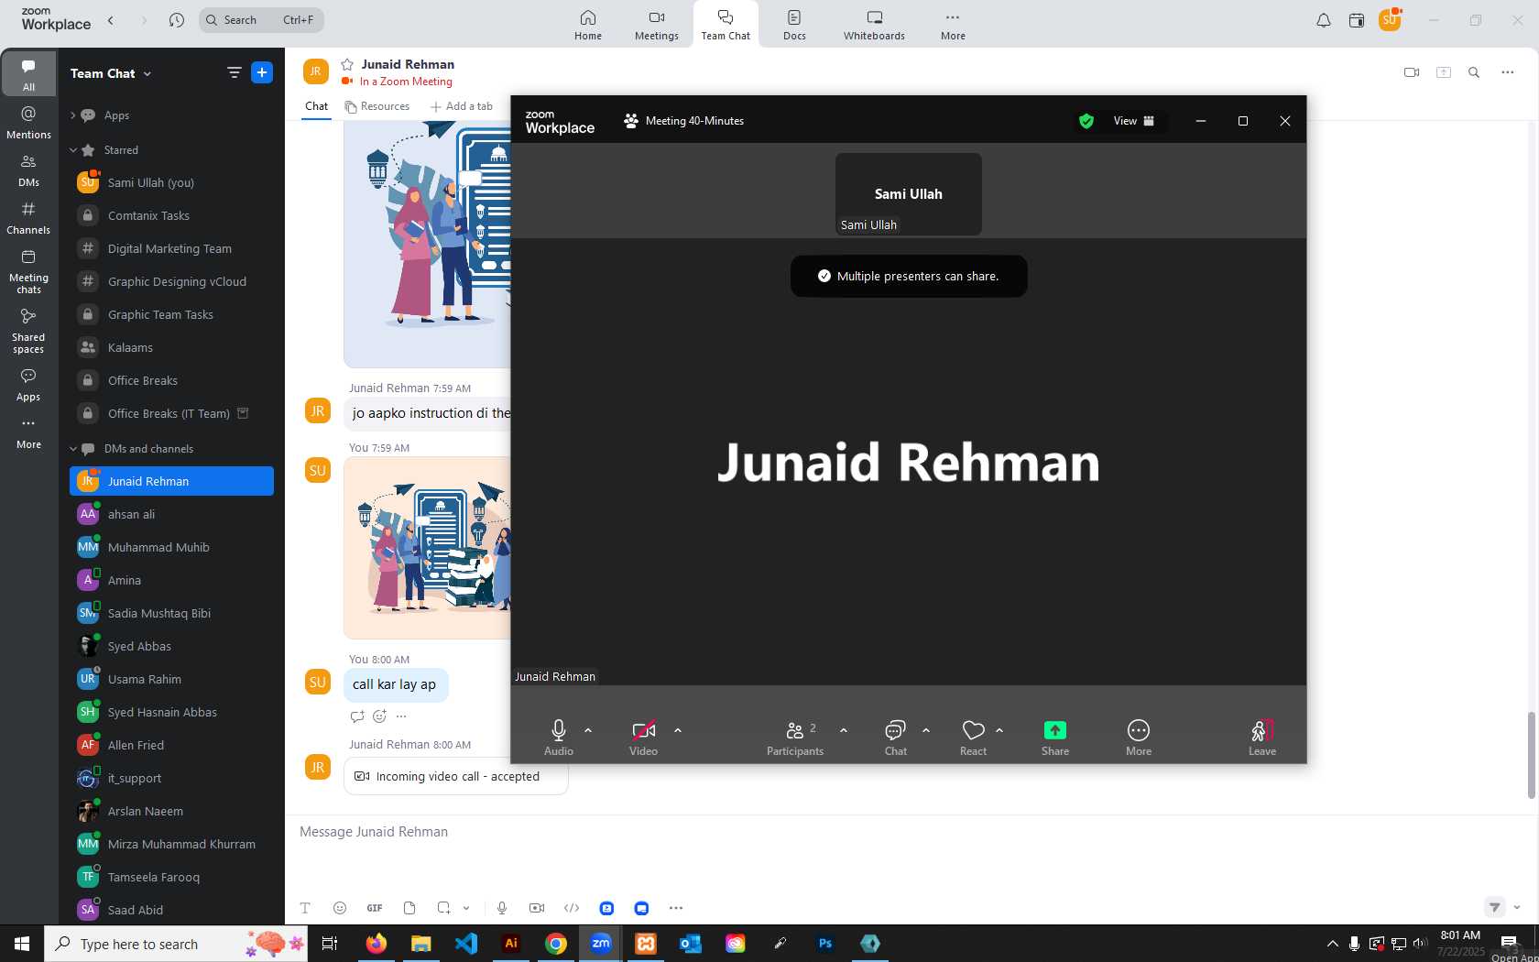Collapse Starred section

72,150
